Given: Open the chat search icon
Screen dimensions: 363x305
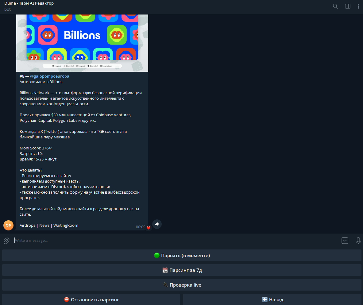Looking at the screenshot, I should point(335,6).
